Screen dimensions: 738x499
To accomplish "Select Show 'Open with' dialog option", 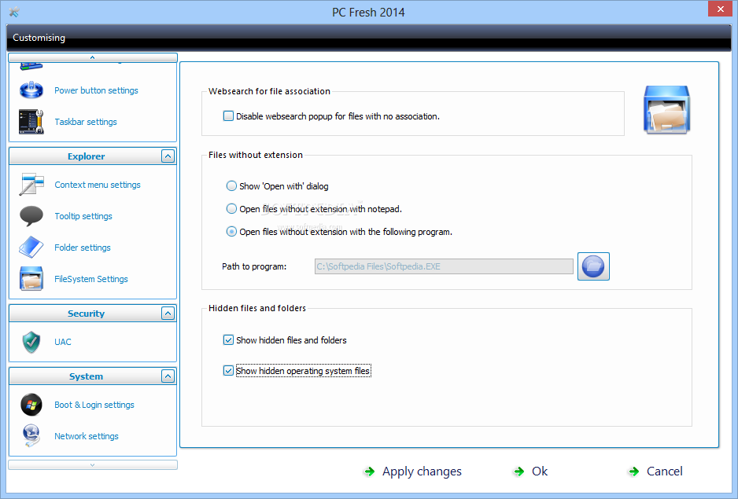I will tap(231, 185).
